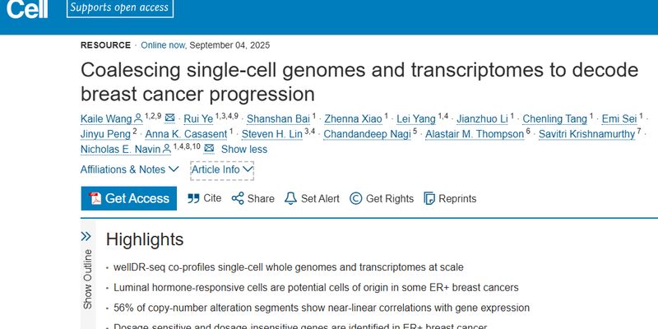The width and height of the screenshot is (658, 329).
Task: Click the Get Rights copyright icon
Action: tap(355, 198)
